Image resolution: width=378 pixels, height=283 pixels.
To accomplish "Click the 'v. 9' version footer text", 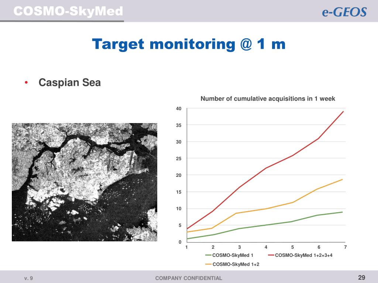I will click(28, 279).
